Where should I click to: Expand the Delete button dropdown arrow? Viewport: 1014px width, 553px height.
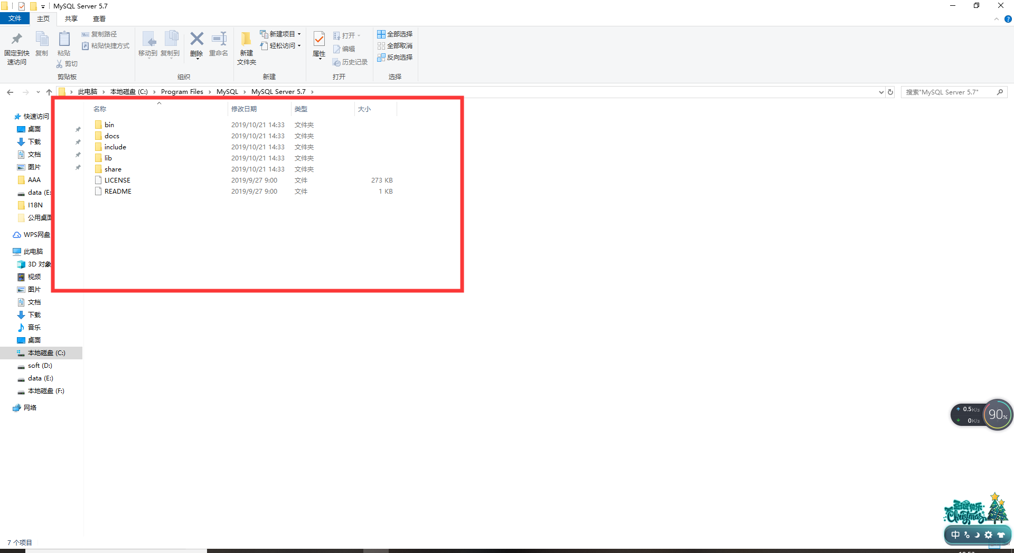coord(197,59)
